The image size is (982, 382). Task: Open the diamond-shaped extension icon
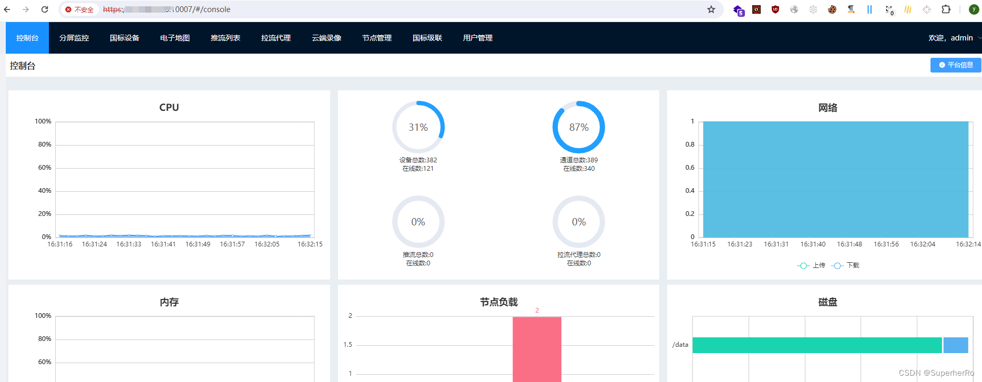pyautogui.click(x=927, y=9)
